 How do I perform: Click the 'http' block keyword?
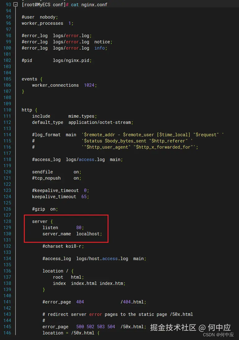tap(27, 110)
